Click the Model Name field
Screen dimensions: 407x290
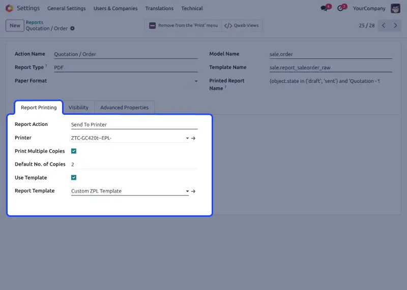coord(331,54)
